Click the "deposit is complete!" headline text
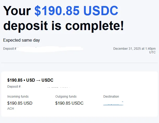Screen dimensions: 159x123 pos(63,25)
